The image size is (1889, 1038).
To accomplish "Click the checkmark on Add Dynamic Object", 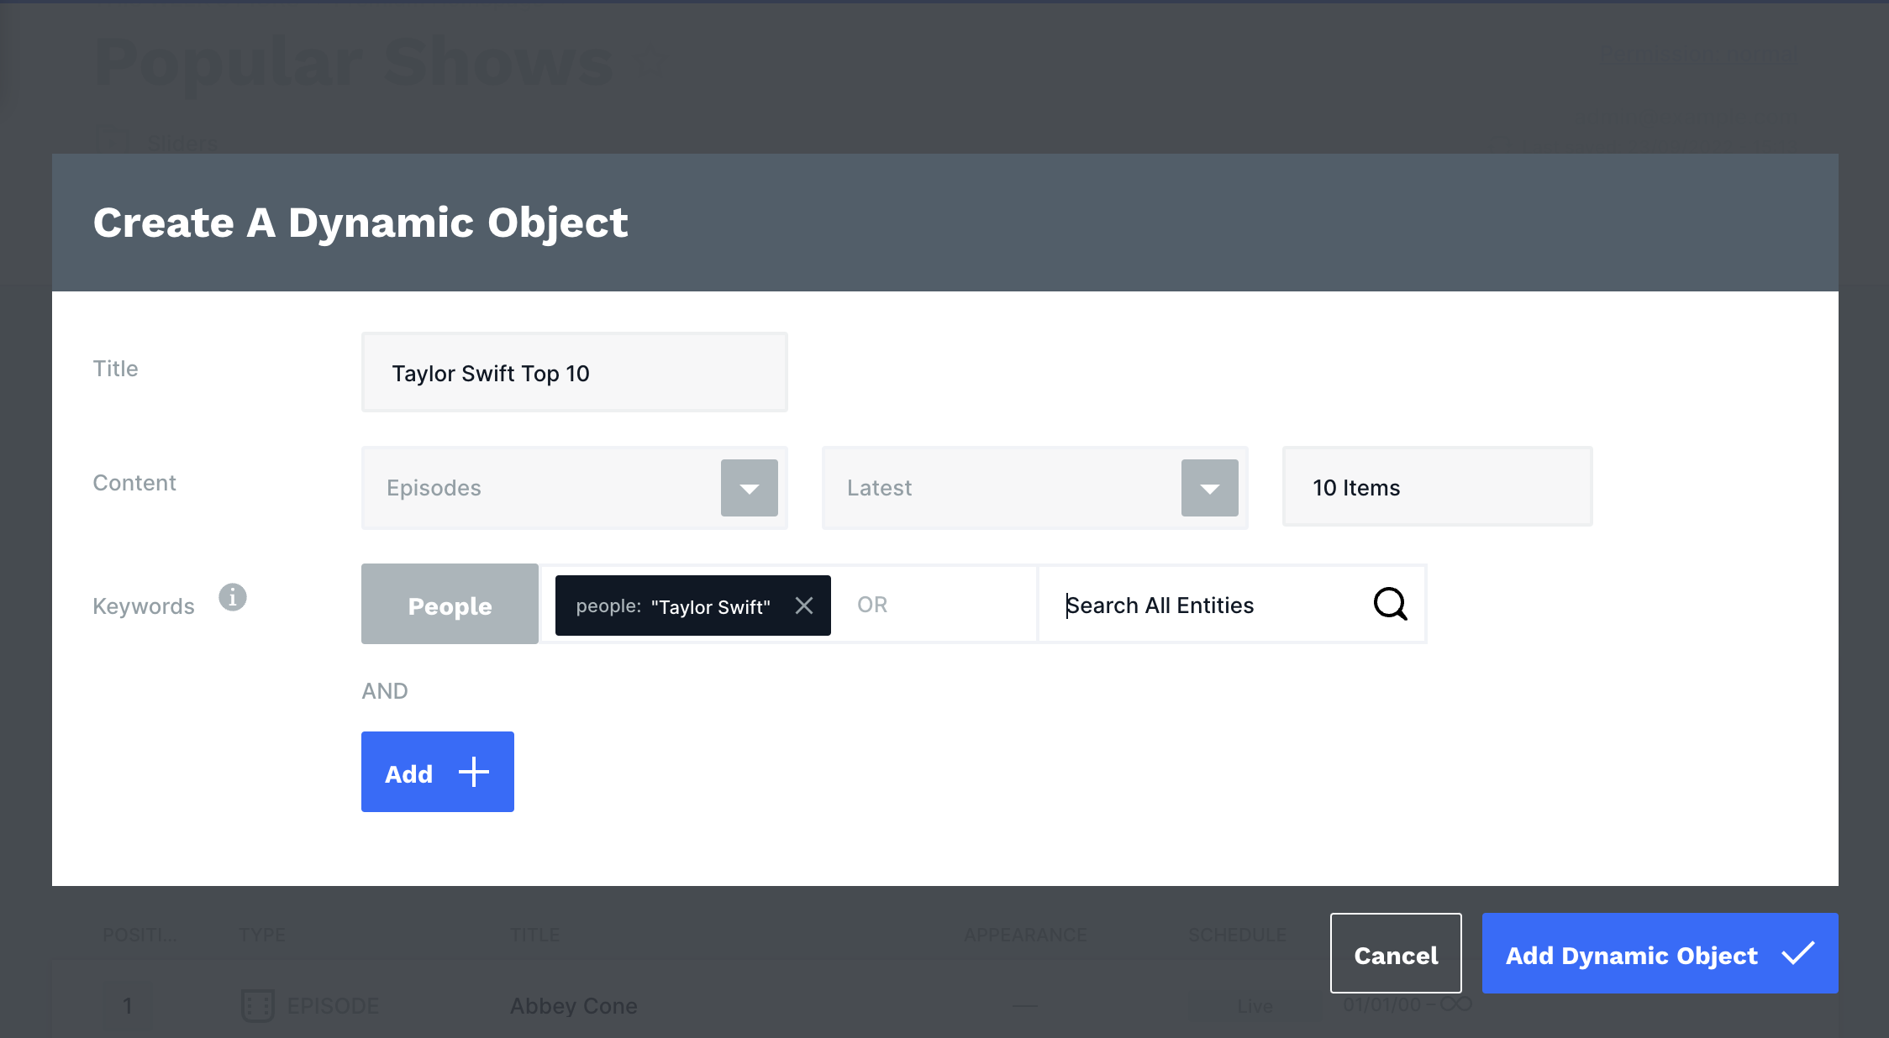I will 1798,954.
